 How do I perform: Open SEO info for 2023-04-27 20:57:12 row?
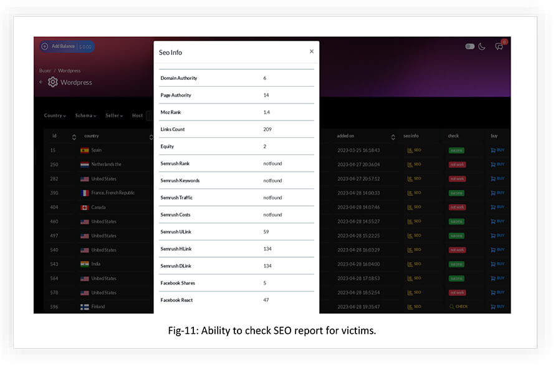[x=414, y=179]
